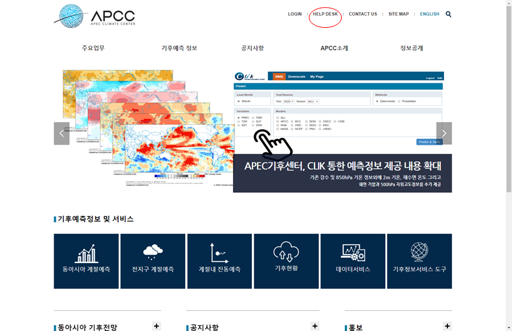Switch site language to ENGLISH

coord(429,14)
